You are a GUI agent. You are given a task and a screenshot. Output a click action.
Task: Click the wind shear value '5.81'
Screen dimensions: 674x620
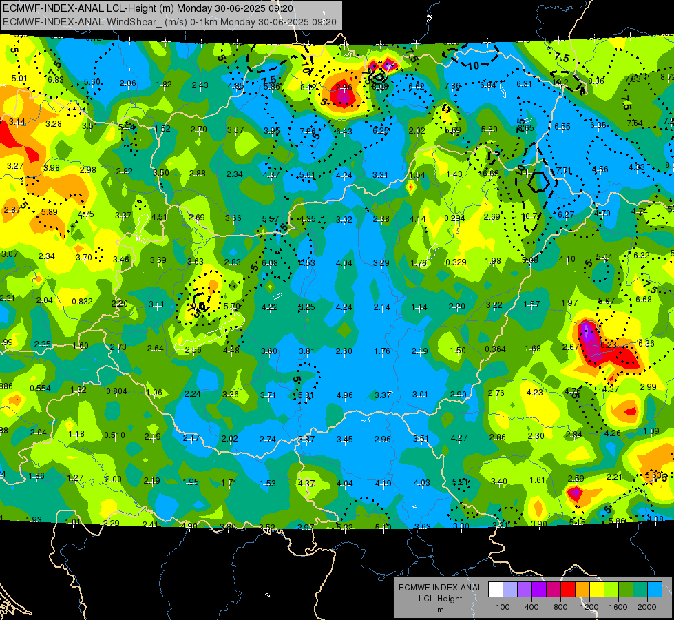tap(306, 395)
